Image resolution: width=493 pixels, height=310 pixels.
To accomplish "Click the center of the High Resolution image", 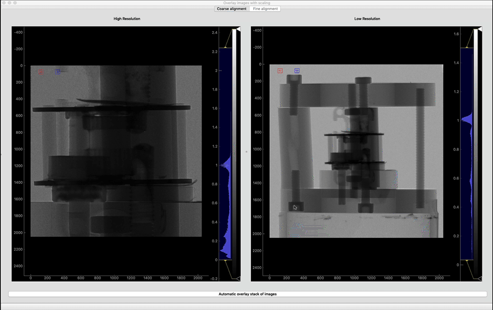I will 116,151.
